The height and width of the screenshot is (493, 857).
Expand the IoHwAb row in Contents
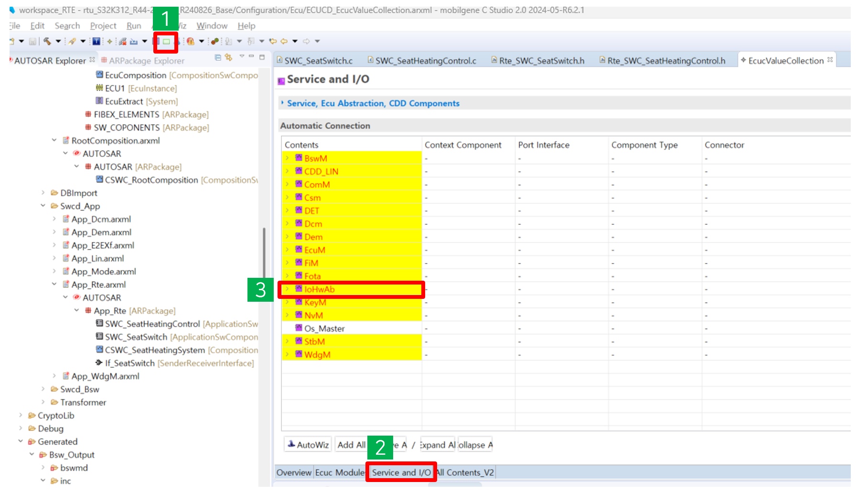[x=287, y=289]
